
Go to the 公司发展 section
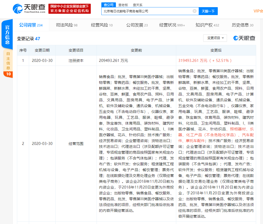tap(137, 25)
